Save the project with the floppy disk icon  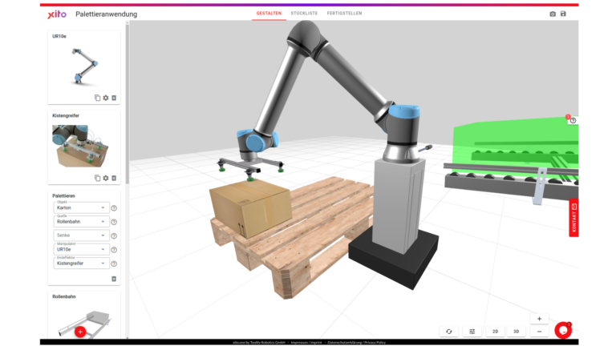click(x=563, y=14)
